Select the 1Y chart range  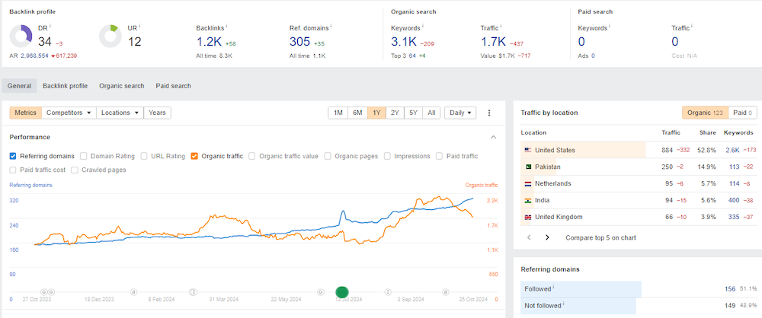pyautogui.click(x=376, y=113)
